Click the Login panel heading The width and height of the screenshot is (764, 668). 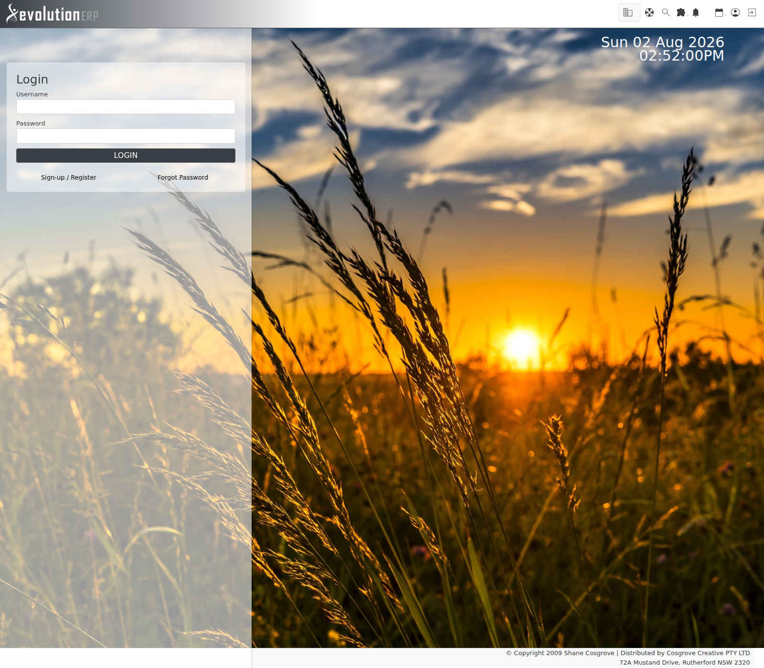32,79
